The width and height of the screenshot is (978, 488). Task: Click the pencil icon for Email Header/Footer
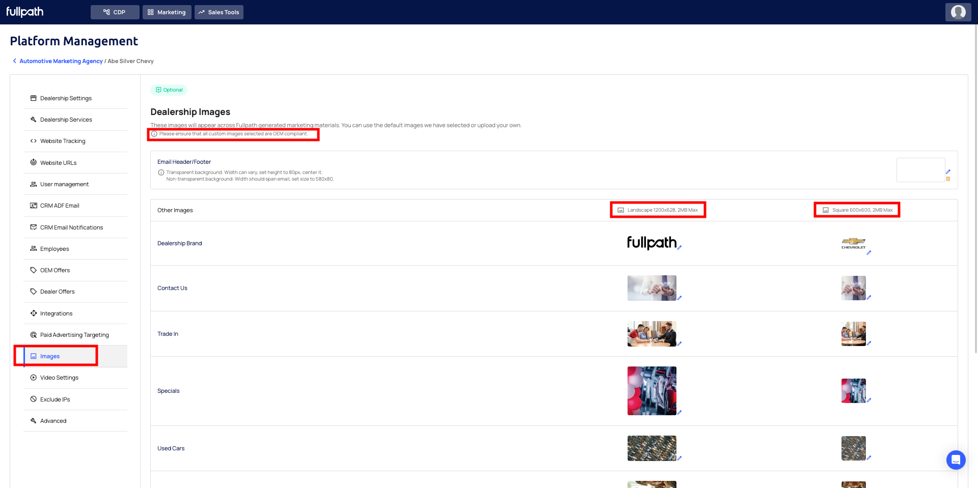pos(948,172)
